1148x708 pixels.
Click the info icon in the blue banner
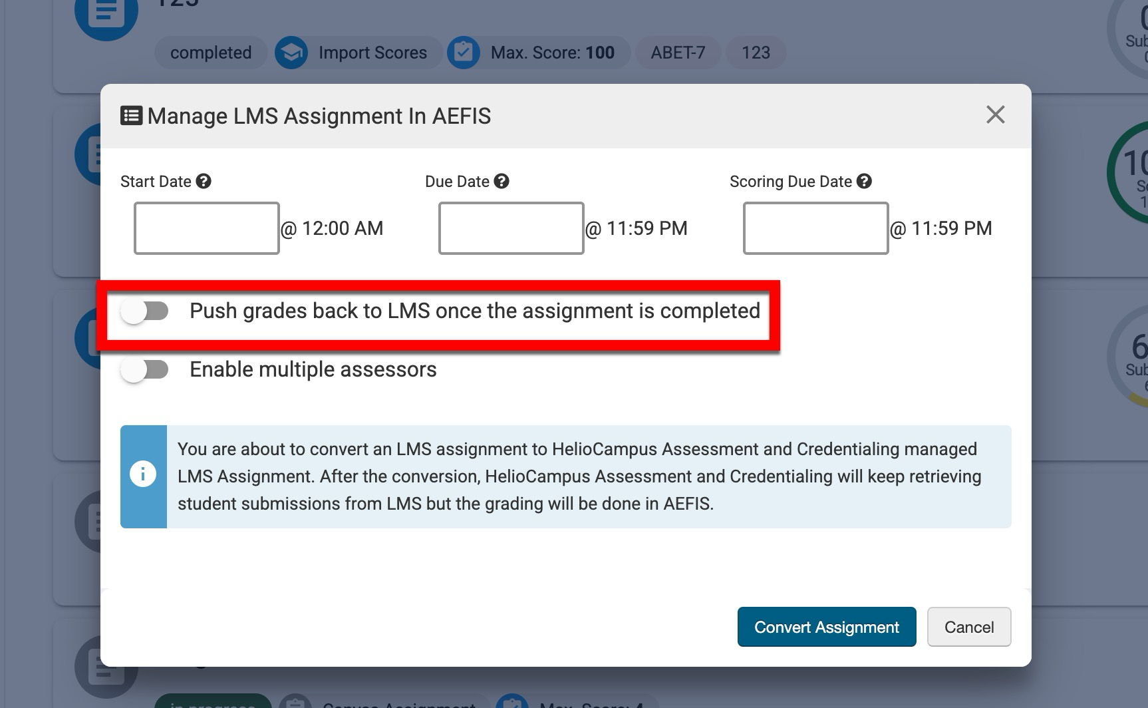[x=143, y=474]
